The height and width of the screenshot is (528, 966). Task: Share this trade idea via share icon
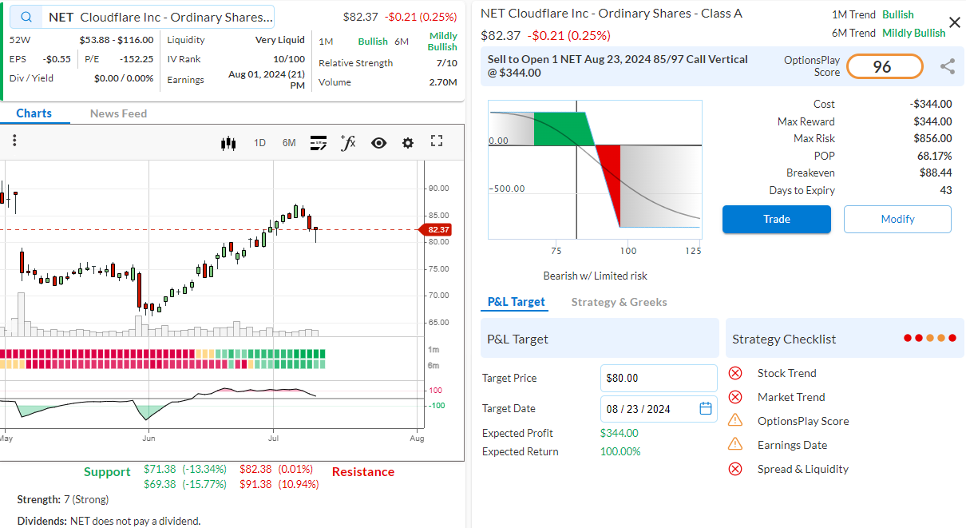(948, 67)
